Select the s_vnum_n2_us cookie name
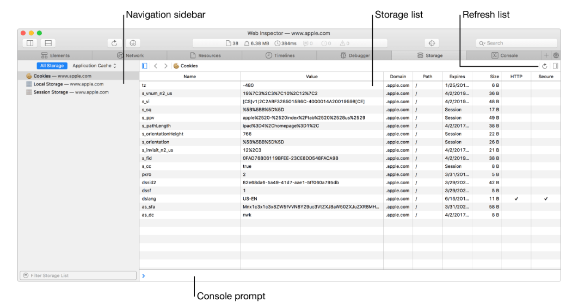The image size is (578, 308). click(157, 93)
